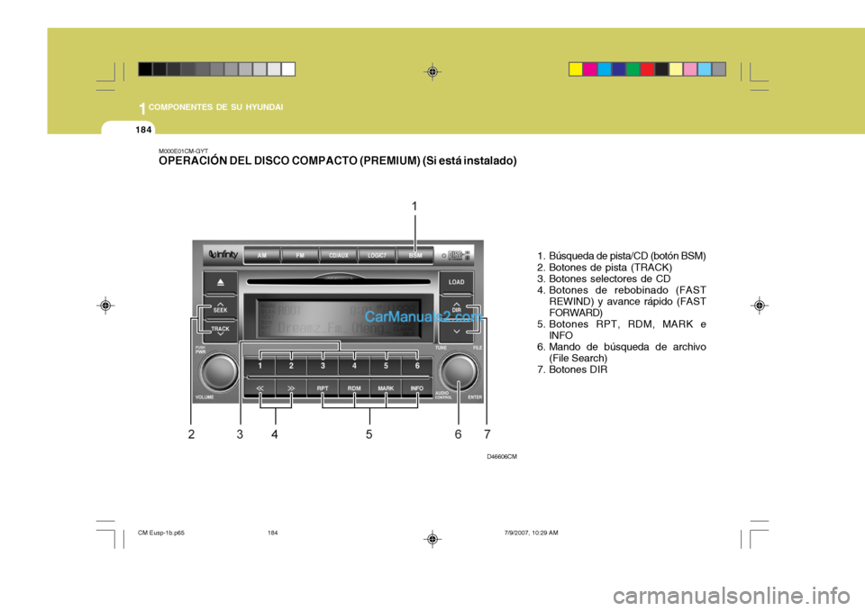The image size is (865, 611).
Task: Tap the SEEK up arrow button
Action: (x=220, y=307)
